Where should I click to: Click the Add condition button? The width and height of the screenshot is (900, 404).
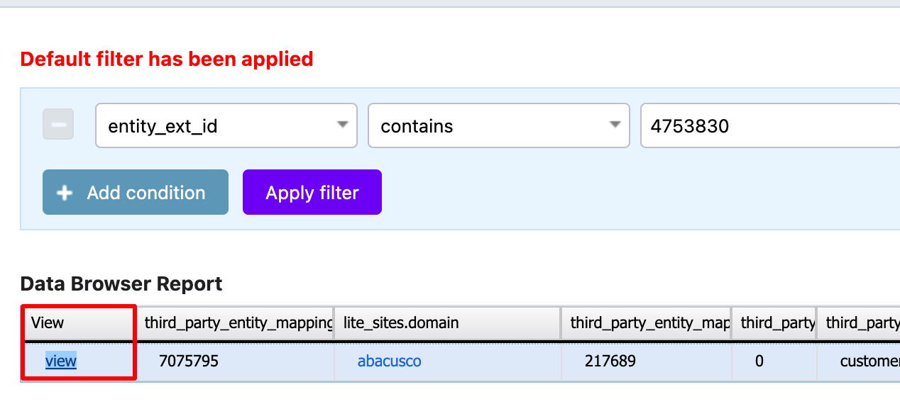click(136, 192)
